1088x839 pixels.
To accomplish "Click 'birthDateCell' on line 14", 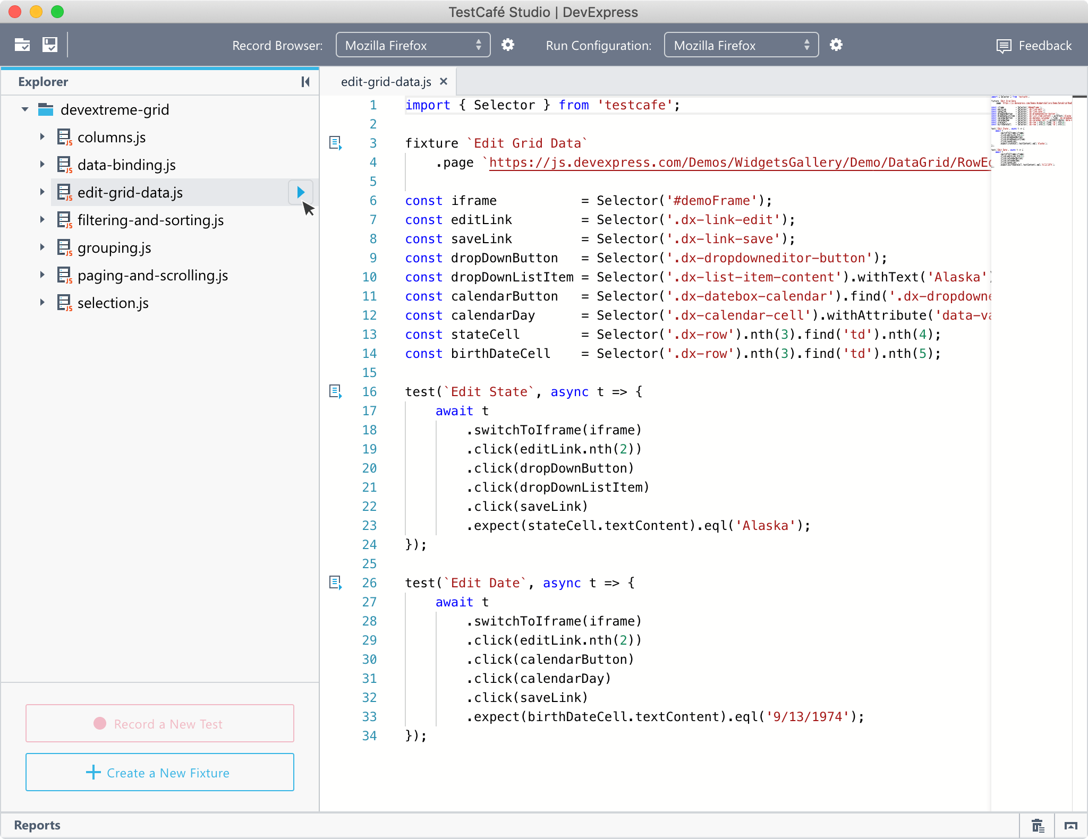I will tap(500, 354).
